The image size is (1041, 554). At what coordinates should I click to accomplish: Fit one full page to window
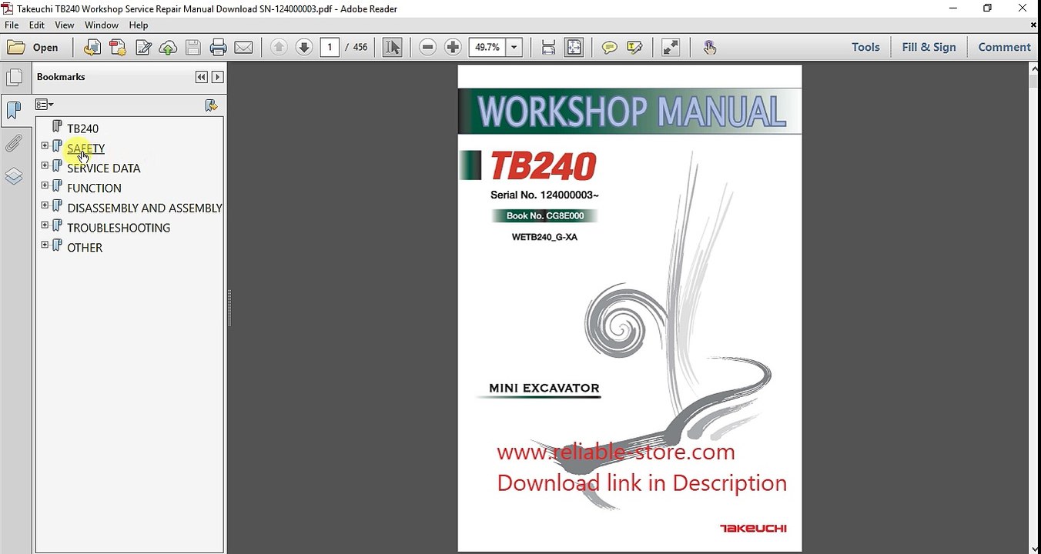(x=574, y=48)
